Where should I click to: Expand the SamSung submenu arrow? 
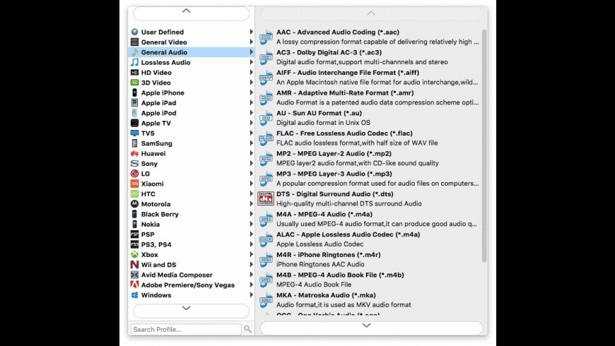251,143
